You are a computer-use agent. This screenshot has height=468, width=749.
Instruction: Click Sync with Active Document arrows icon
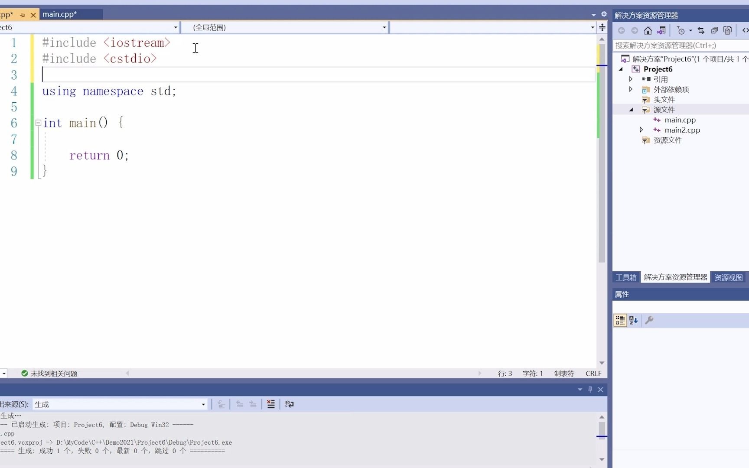(x=701, y=30)
